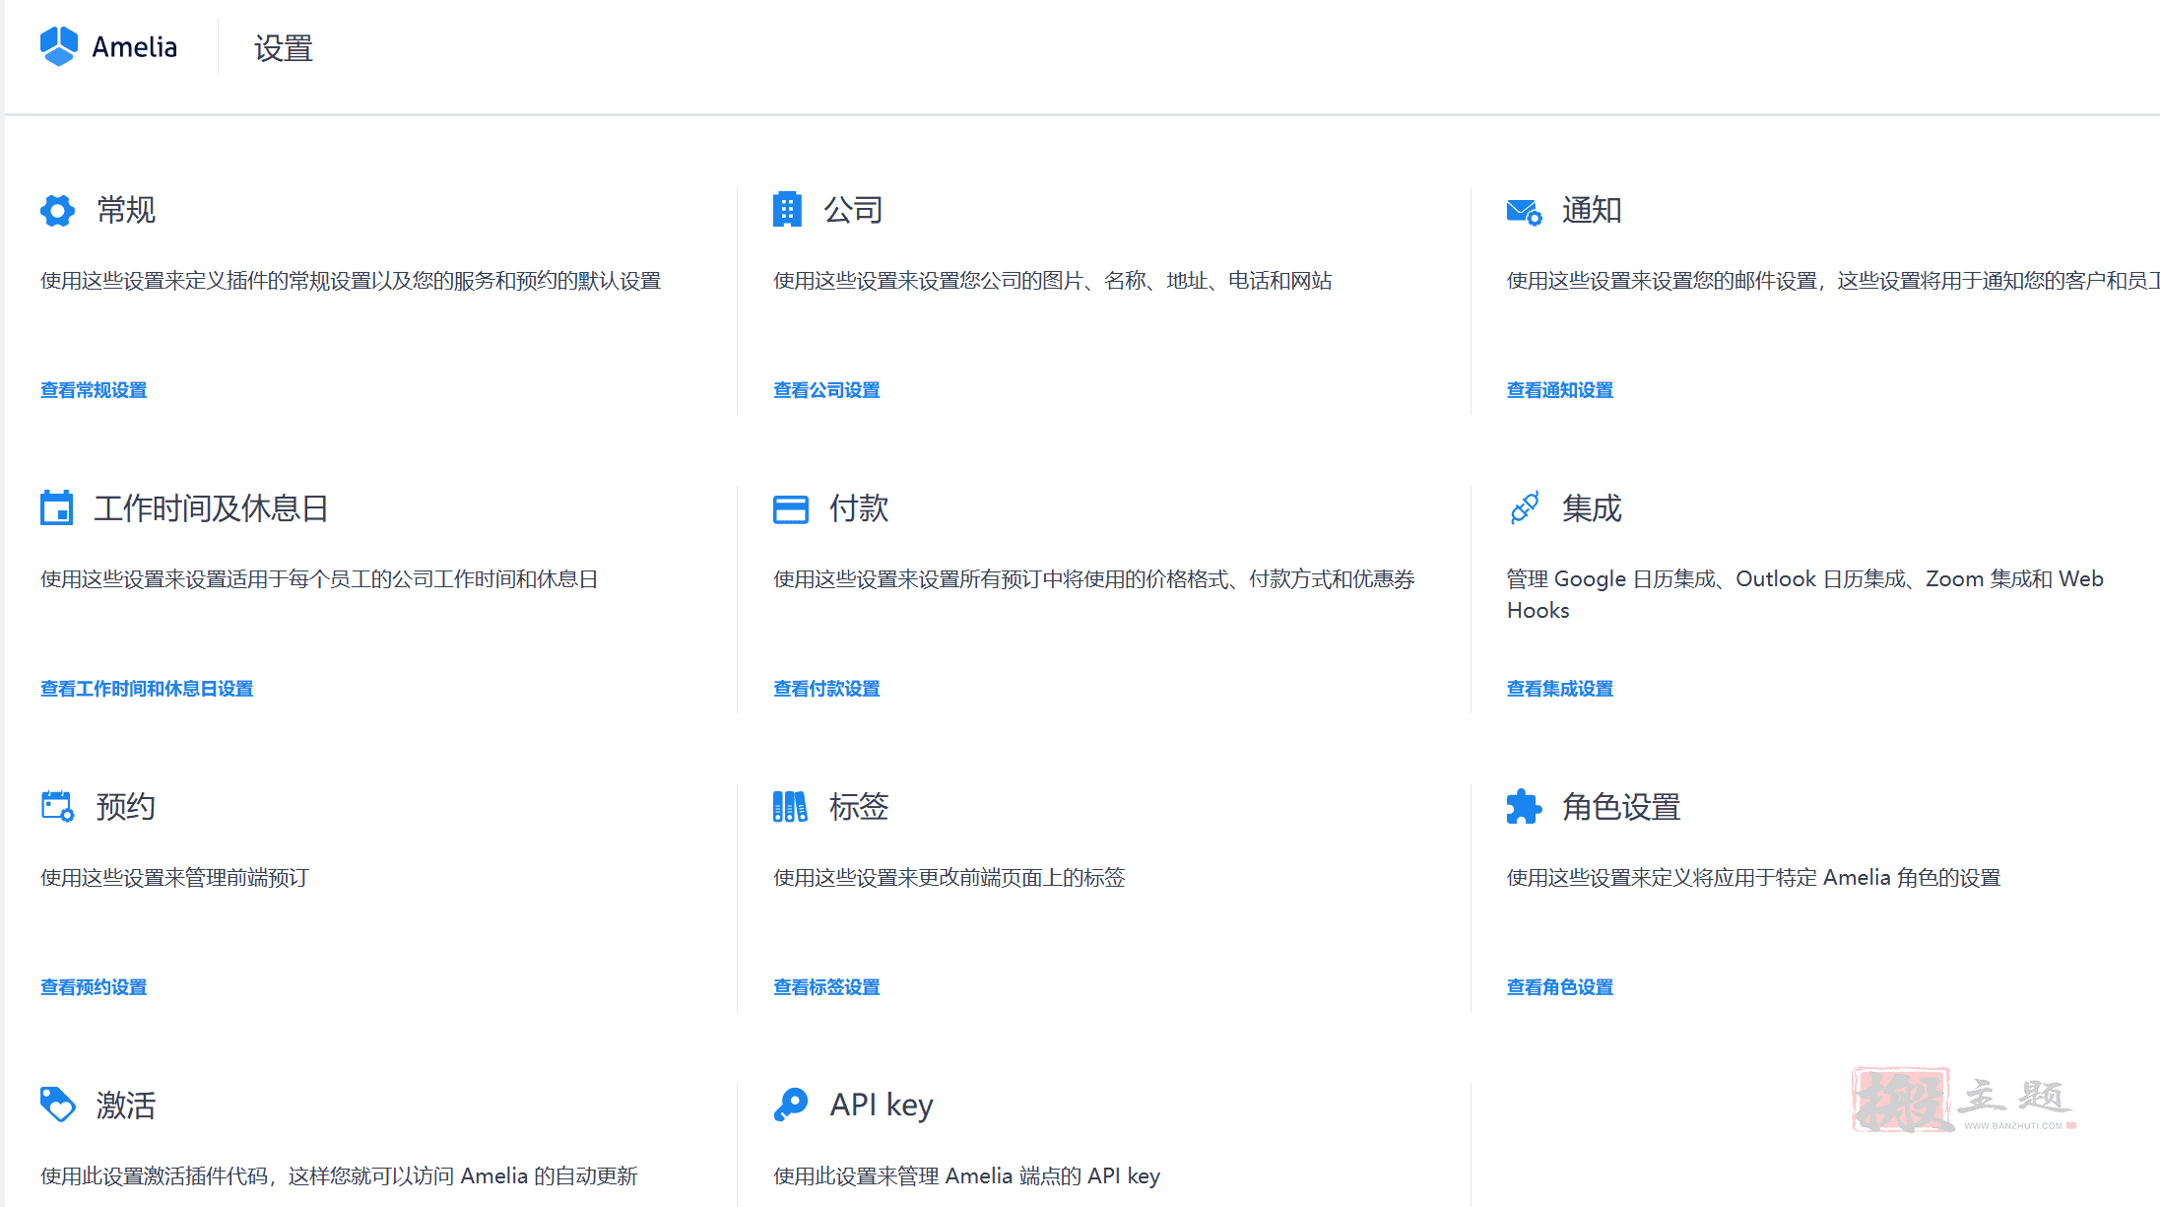Screen dimensions: 2160x1207
Task: Click the plug icon beside 集成
Action: pos(1524,508)
